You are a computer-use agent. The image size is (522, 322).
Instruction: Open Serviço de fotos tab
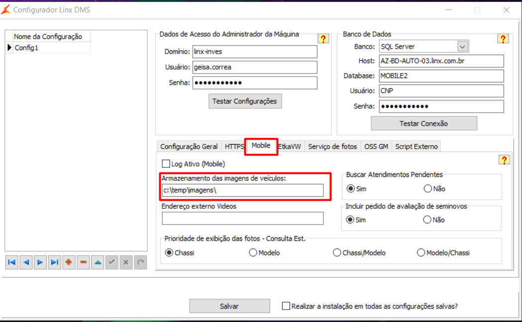pyautogui.click(x=332, y=147)
